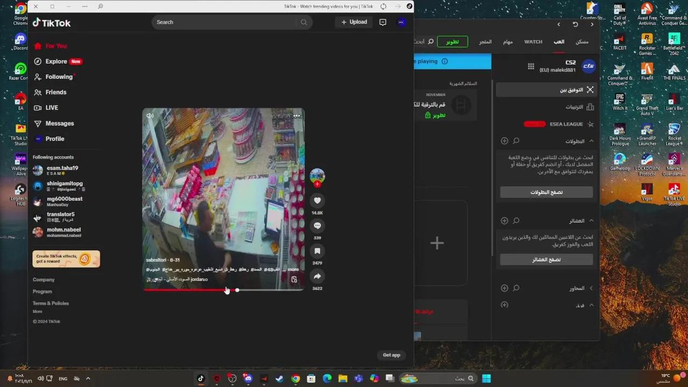Screen dimensions: 688x387
Task: Switch to the Explore sidebar item
Action: coord(55,61)
